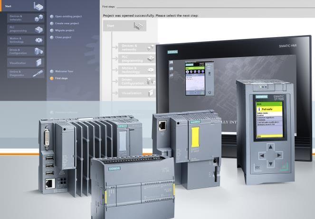Click Motion & technology step in First steps pane
This screenshot has height=219, width=315.
click(x=137, y=70)
